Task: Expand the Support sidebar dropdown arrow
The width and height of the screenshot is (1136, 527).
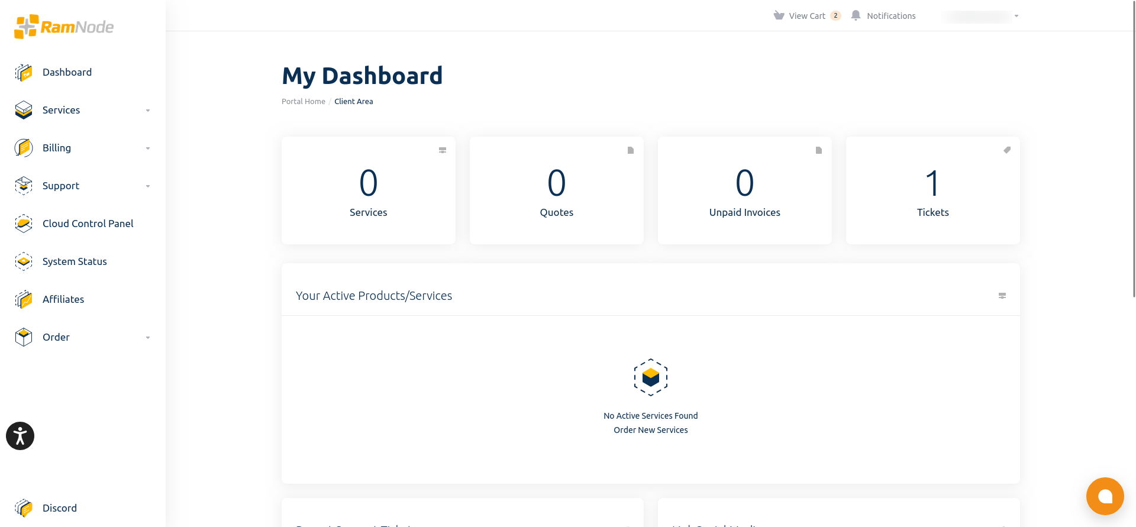Action: [148, 186]
